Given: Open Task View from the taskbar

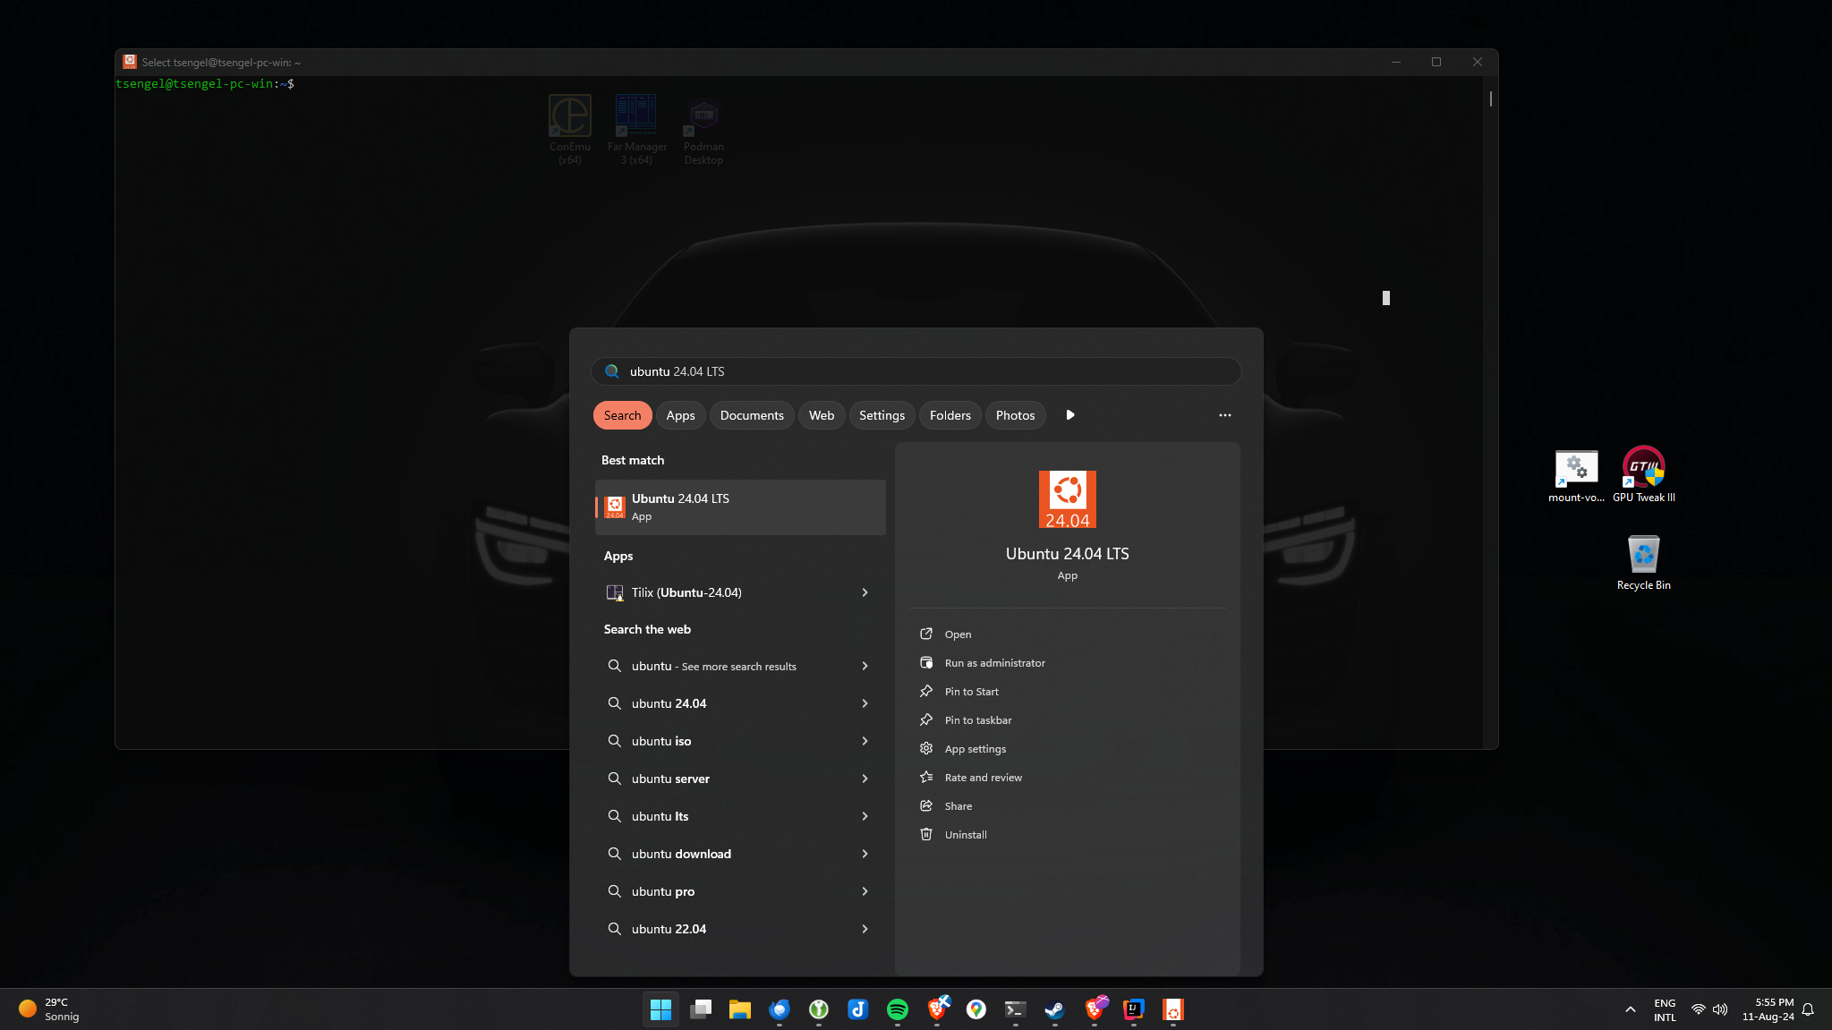Looking at the screenshot, I should click(700, 1009).
